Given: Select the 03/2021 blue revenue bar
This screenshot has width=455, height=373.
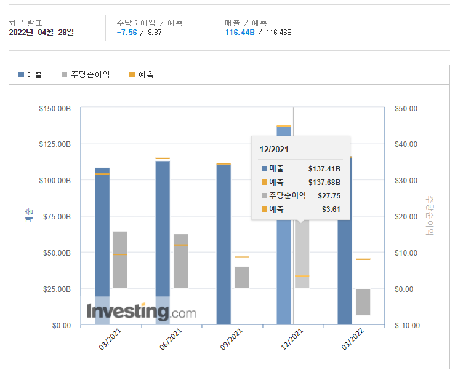Looking at the screenshot, I should pos(102,246).
